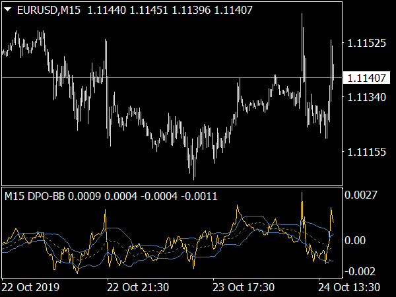396x297 pixels.
Task: Click the divider between chart and indicator window
Action: [172, 186]
